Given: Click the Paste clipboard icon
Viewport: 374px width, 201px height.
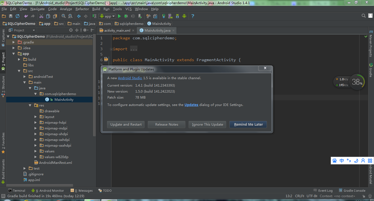Looking at the screenshot, I should [55, 16].
